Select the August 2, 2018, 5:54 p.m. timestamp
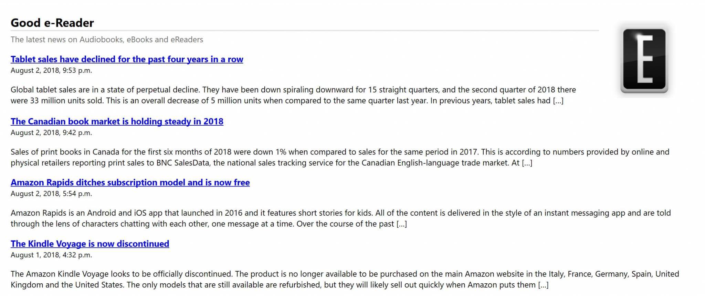Screen dimensions: 705x296 click(51, 194)
